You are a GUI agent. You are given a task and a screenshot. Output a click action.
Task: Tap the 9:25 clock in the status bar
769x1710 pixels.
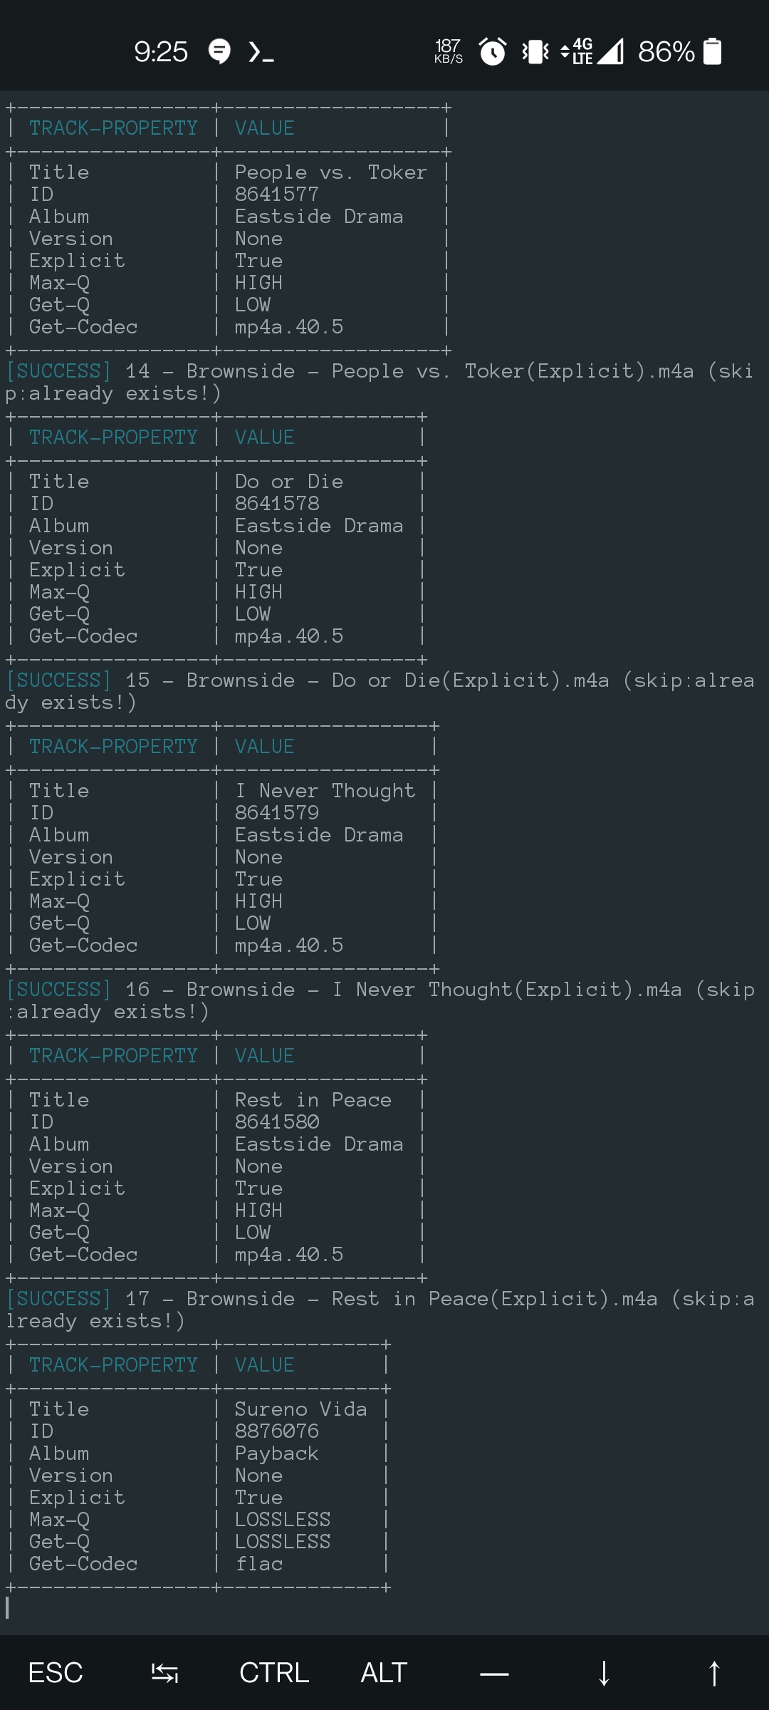click(159, 51)
